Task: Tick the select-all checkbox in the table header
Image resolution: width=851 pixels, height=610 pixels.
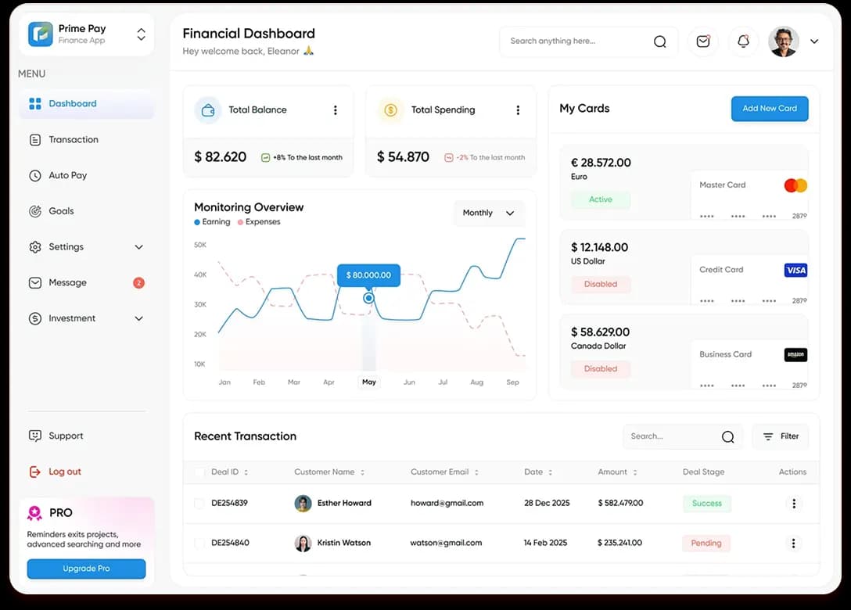Action: (x=199, y=472)
